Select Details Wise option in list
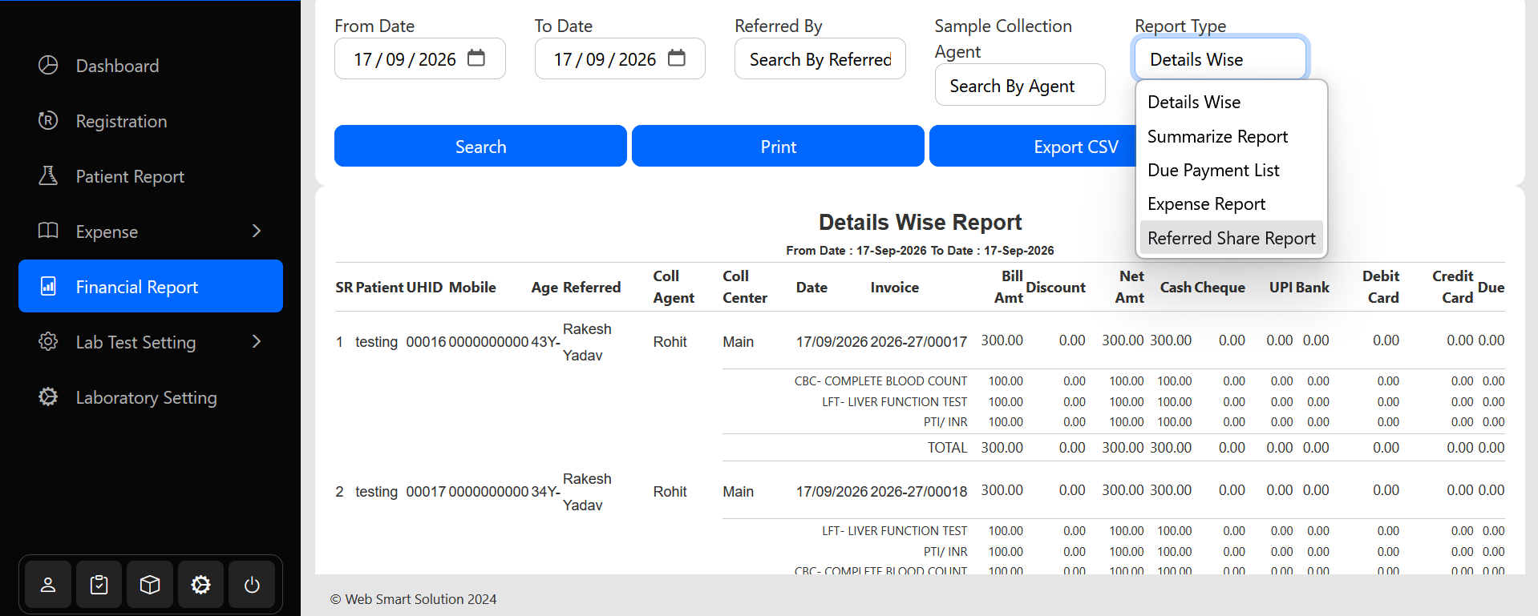1538x616 pixels. [x=1232, y=102]
